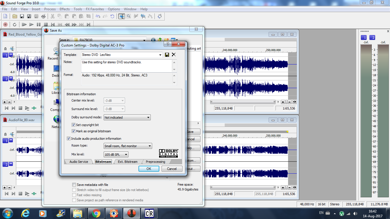Click the New file toolbar icon
390x219 pixels.
tap(5, 16)
